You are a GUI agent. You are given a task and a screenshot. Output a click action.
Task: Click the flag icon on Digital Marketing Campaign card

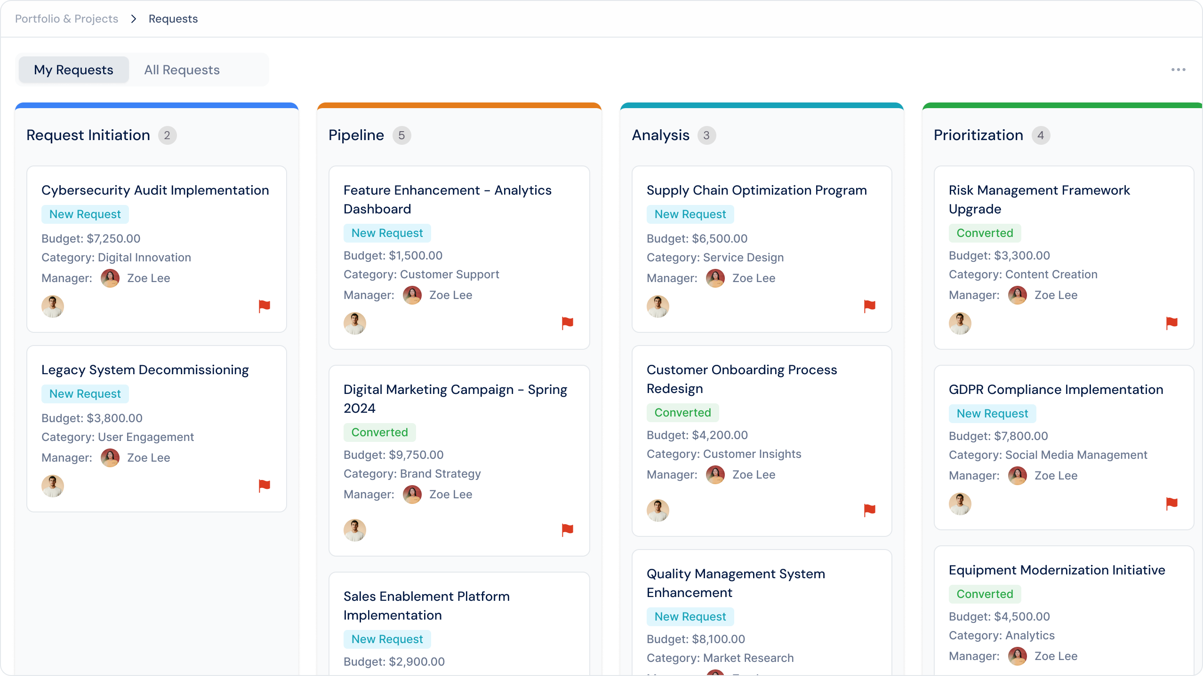tap(568, 530)
